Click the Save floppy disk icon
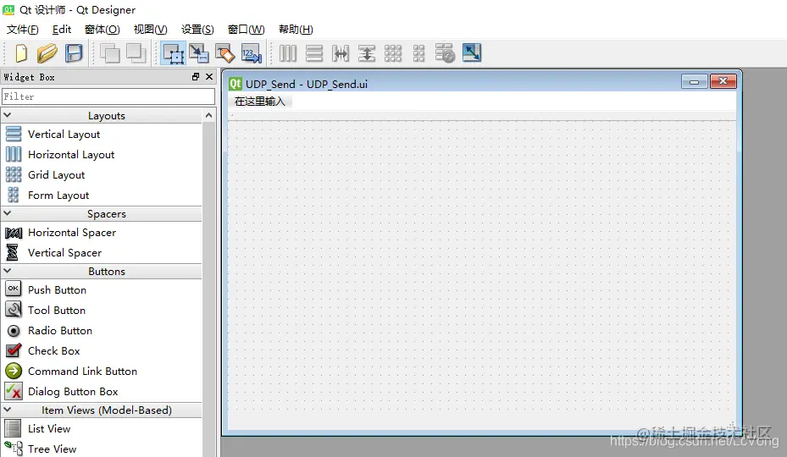The height and width of the screenshot is (457, 787). point(74,52)
